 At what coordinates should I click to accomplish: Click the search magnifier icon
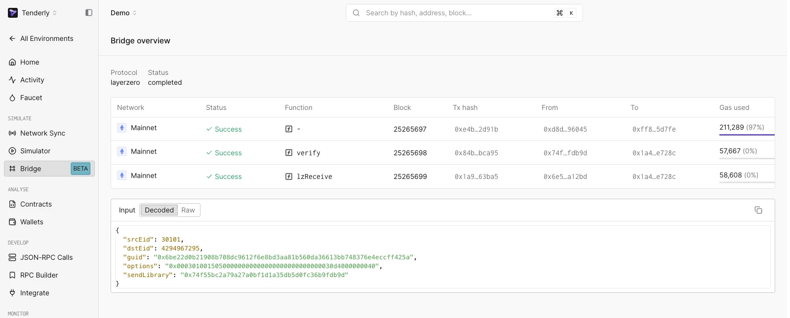[356, 13]
